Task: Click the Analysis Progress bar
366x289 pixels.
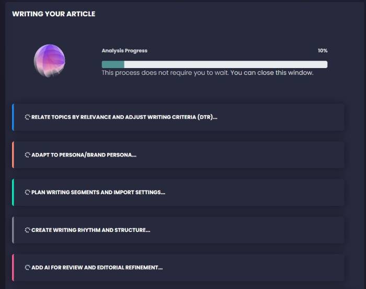Action: click(214, 64)
